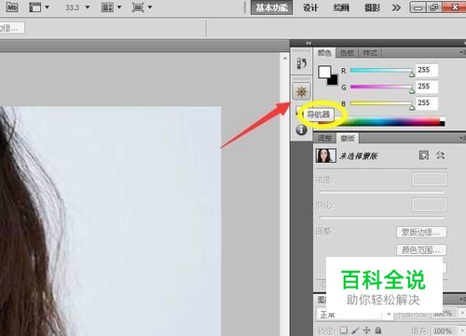Click the B value field showing 255
The height and width of the screenshot is (336, 466).
(427, 103)
